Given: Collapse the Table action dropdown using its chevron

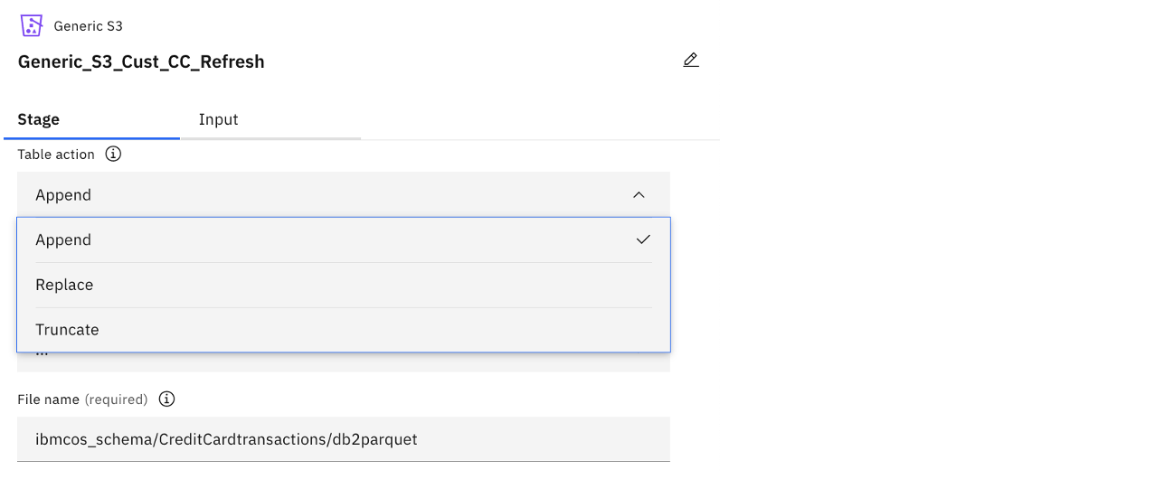Looking at the screenshot, I should coord(639,194).
